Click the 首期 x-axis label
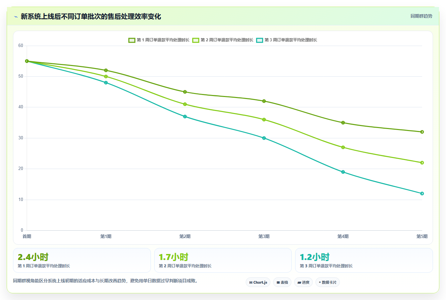Screen dimensions: 446x300 click(x=27, y=236)
